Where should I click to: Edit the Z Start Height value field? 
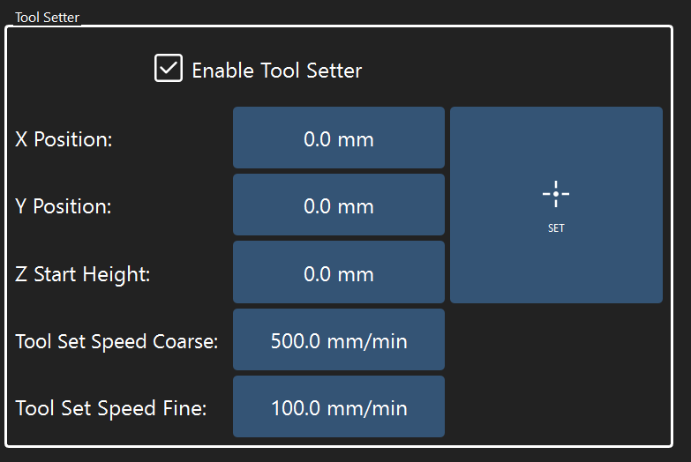pos(339,273)
